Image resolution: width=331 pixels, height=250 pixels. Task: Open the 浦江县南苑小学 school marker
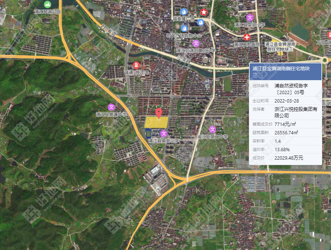[x=163, y=134]
